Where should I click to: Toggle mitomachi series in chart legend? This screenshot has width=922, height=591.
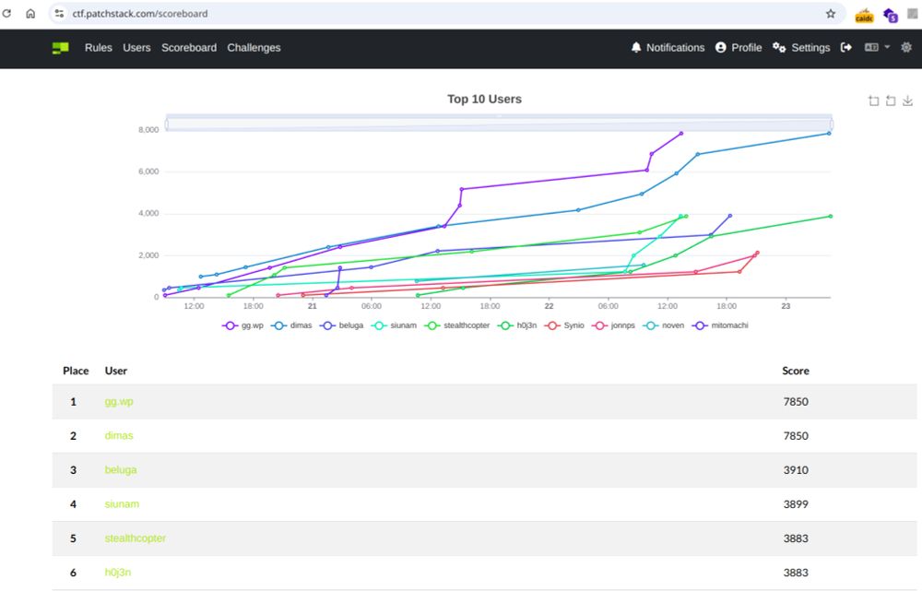720,325
